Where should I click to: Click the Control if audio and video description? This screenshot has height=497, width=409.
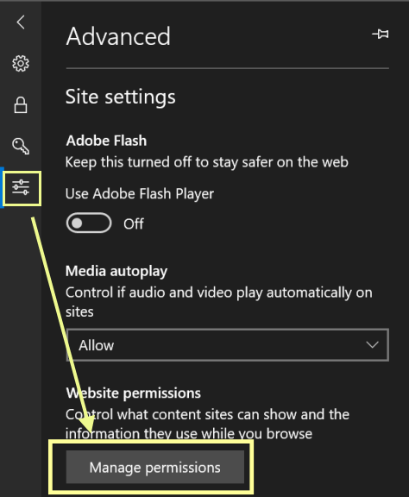219,302
